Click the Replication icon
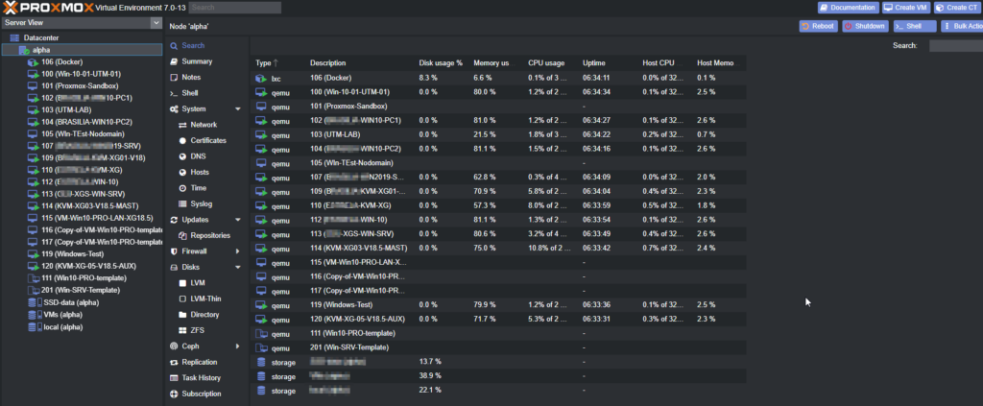The width and height of the screenshot is (983, 406). click(175, 362)
